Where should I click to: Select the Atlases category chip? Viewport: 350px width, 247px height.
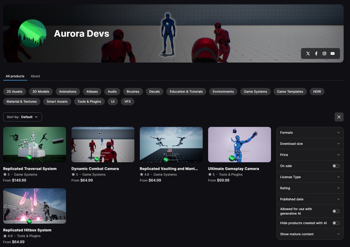pyautogui.click(x=92, y=91)
